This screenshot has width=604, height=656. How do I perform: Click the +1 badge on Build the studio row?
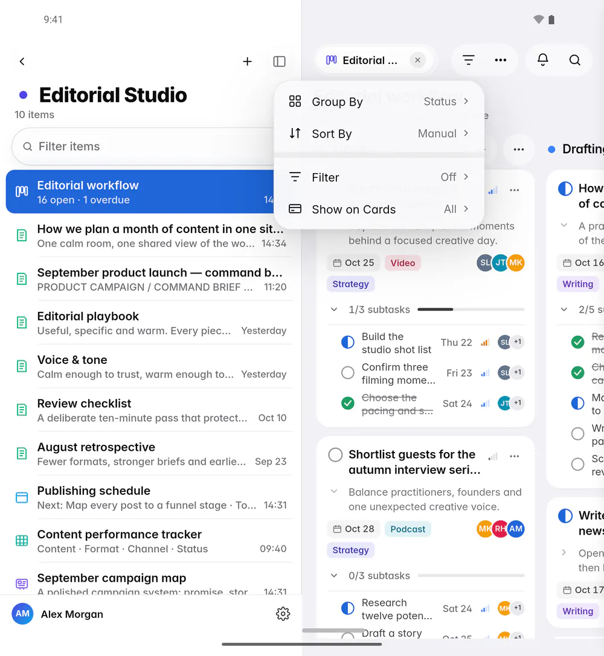pyautogui.click(x=518, y=342)
